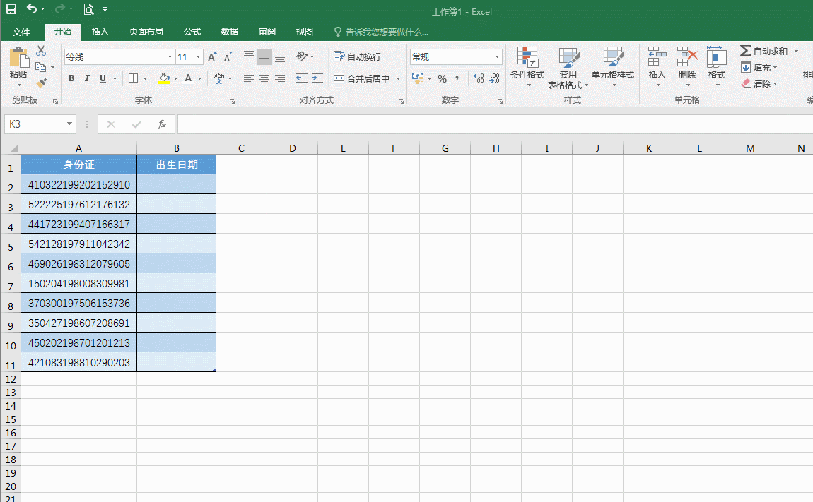This screenshot has height=502, width=813.
Task: Click the percent style icon
Action: tap(443, 79)
